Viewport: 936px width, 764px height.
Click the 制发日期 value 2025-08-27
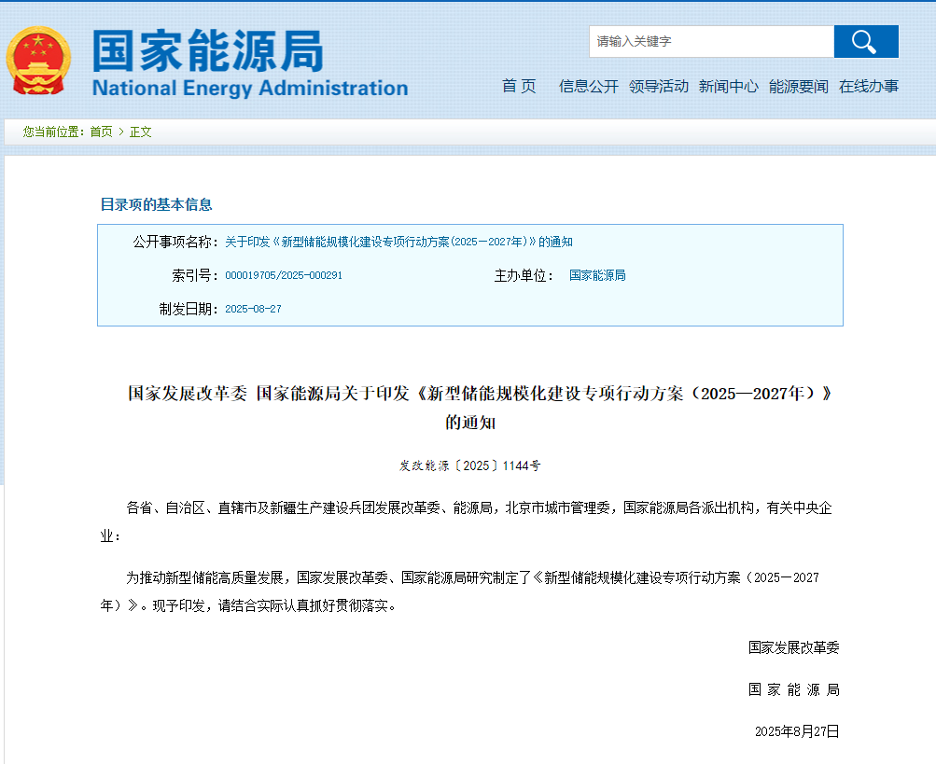click(x=253, y=309)
